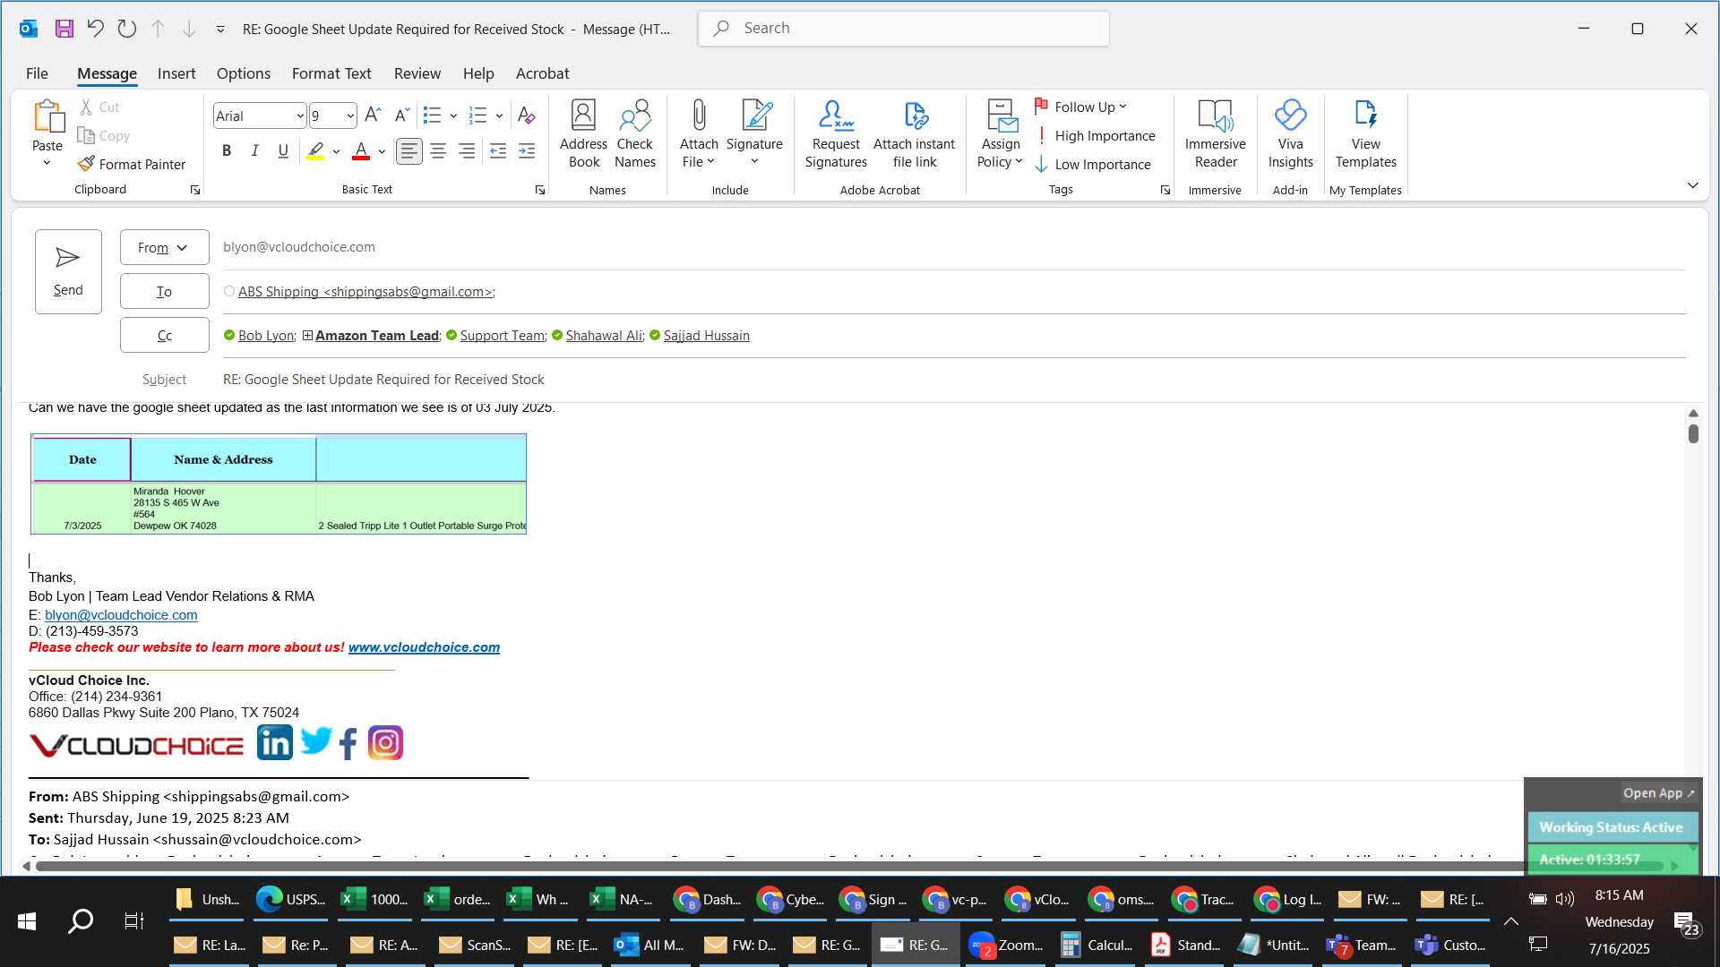Image resolution: width=1720 pixels, height=967 pixels.
Task: Open the From address dropdown
Action: click(x=165, y=247)
